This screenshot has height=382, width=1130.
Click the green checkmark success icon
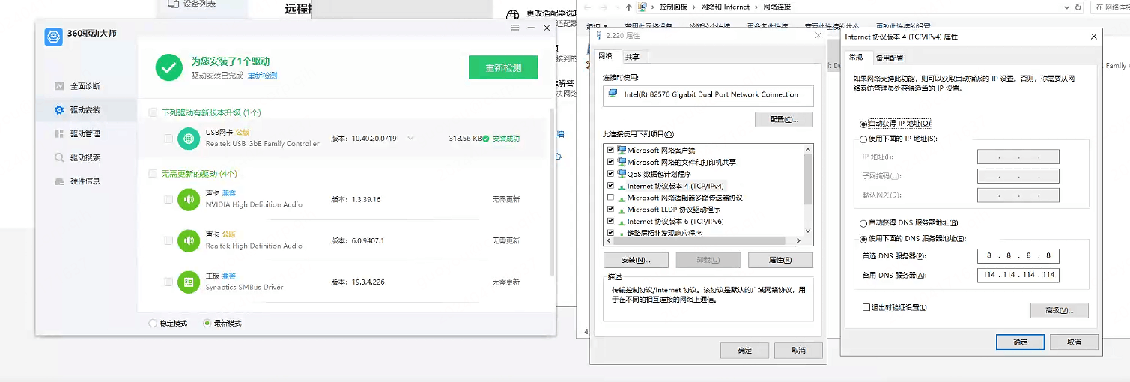click(x=169, y=67)
